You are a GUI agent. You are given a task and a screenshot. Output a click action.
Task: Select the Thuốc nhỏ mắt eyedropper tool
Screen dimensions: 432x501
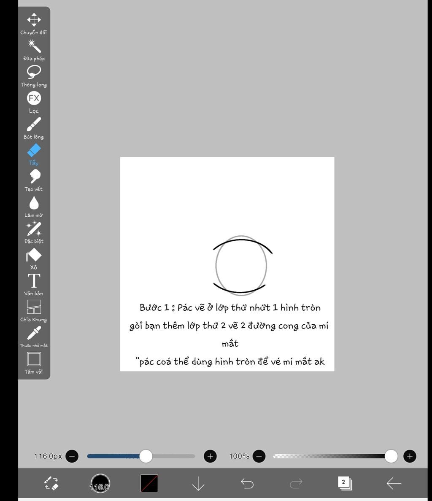click(x=34, y=337)
